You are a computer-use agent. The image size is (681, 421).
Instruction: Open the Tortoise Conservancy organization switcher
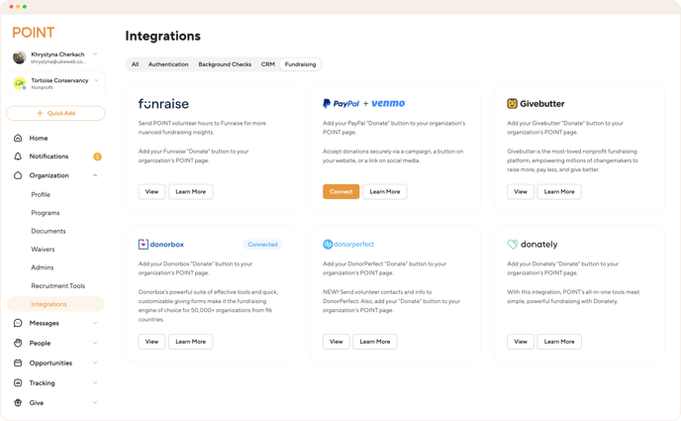(x=96, y=80)
